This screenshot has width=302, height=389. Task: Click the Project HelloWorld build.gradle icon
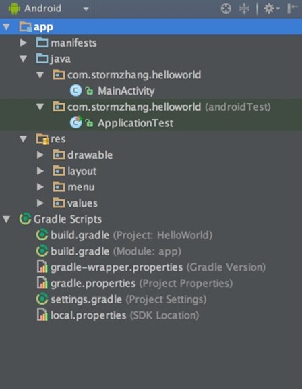point(42,235)
